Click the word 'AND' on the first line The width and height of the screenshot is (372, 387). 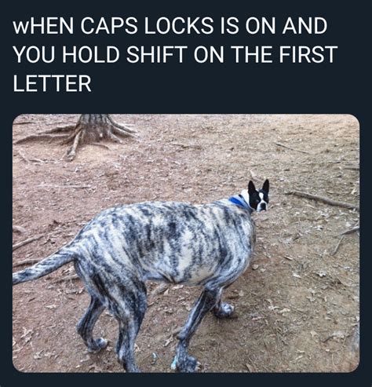click(x=305, y=26)
